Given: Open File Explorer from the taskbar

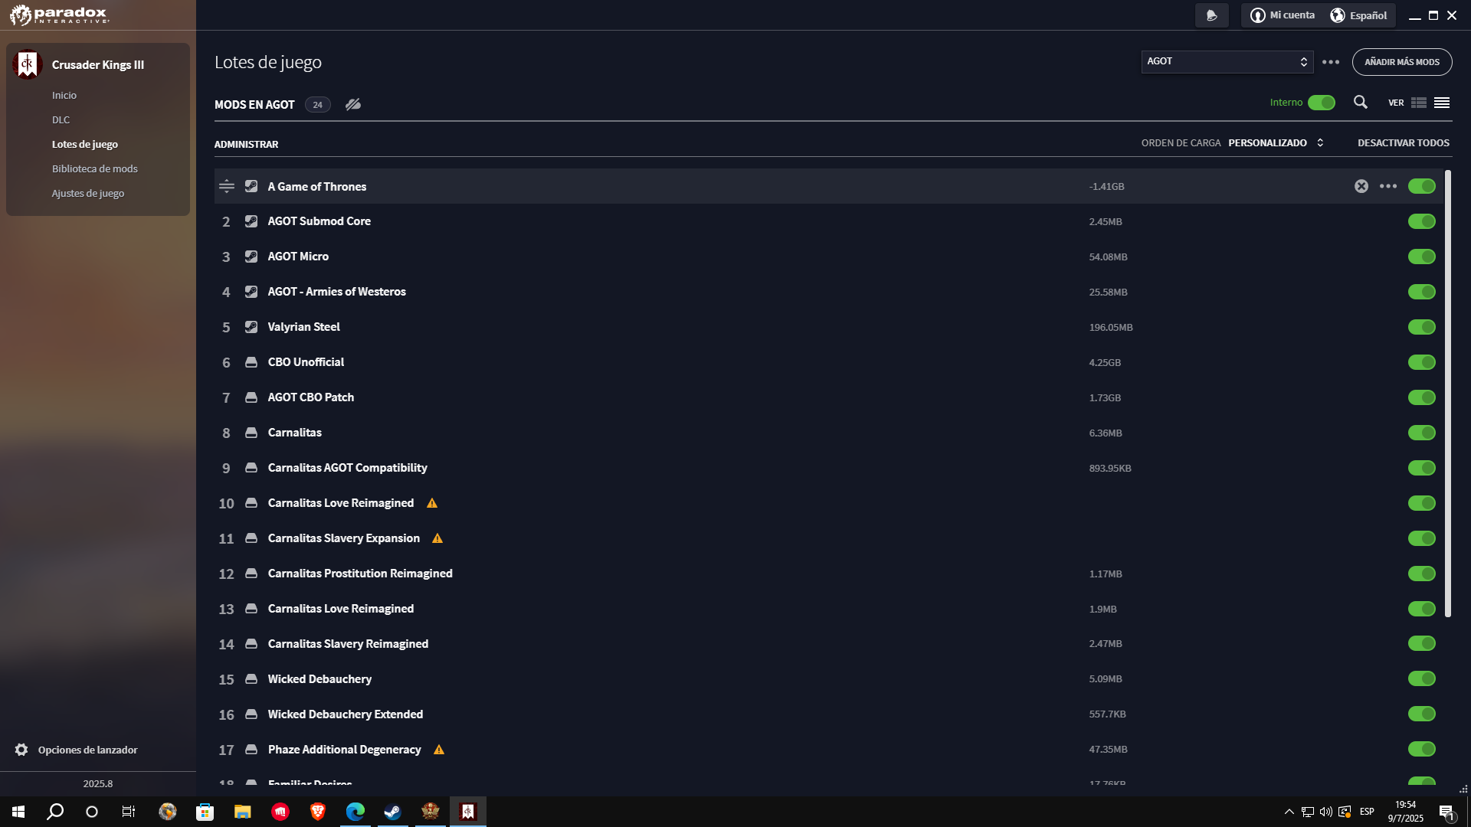Looking at the screenshot, I should pos(243,812).
